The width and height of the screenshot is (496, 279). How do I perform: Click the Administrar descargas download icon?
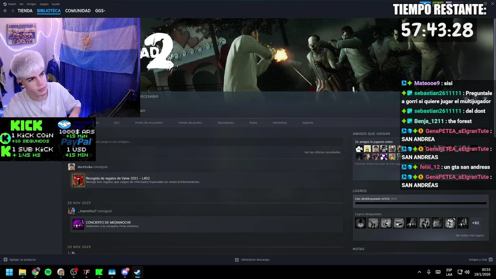[237, 260]
